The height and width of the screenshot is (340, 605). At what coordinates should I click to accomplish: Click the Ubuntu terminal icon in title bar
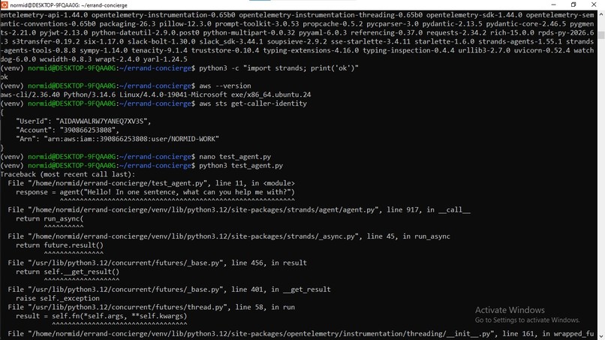[5, 5]
